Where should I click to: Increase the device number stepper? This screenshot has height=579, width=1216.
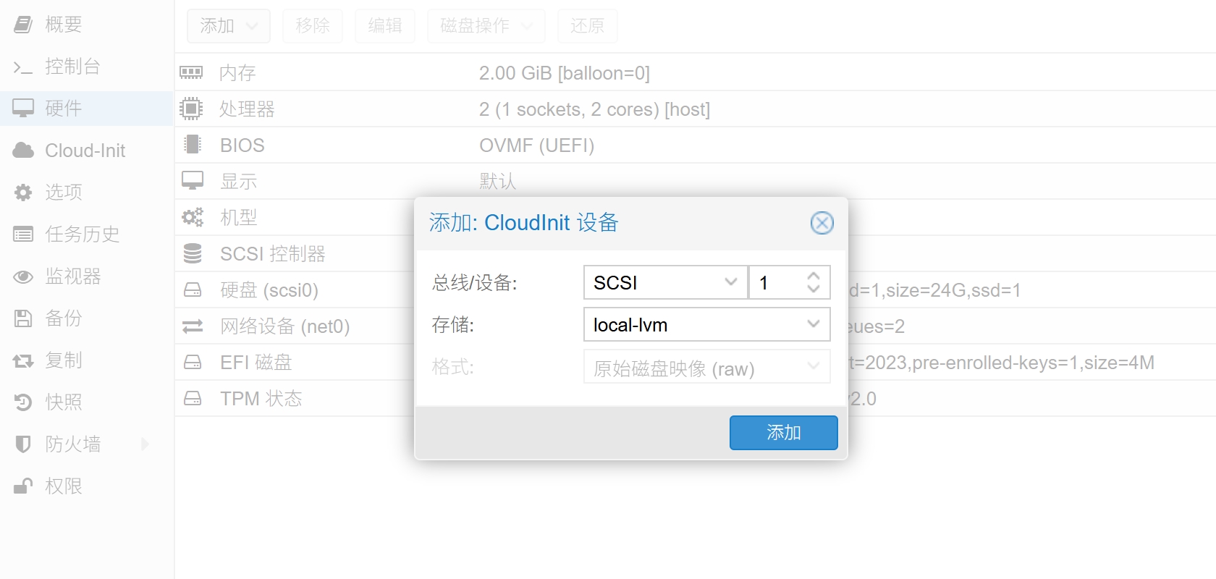(814, 276)
